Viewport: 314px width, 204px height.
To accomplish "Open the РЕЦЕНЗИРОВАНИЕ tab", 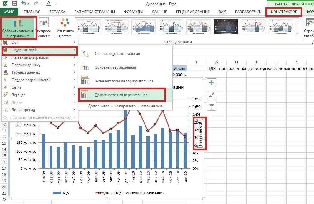I will pyautogui.click(x=193, y=12).
